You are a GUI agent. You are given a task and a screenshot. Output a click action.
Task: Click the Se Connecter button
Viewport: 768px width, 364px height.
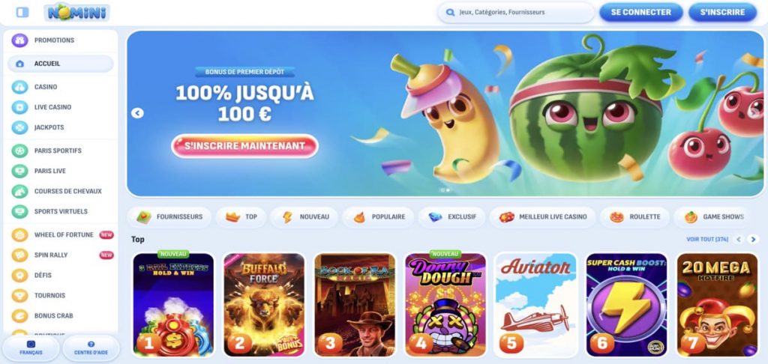pos(641,12)
